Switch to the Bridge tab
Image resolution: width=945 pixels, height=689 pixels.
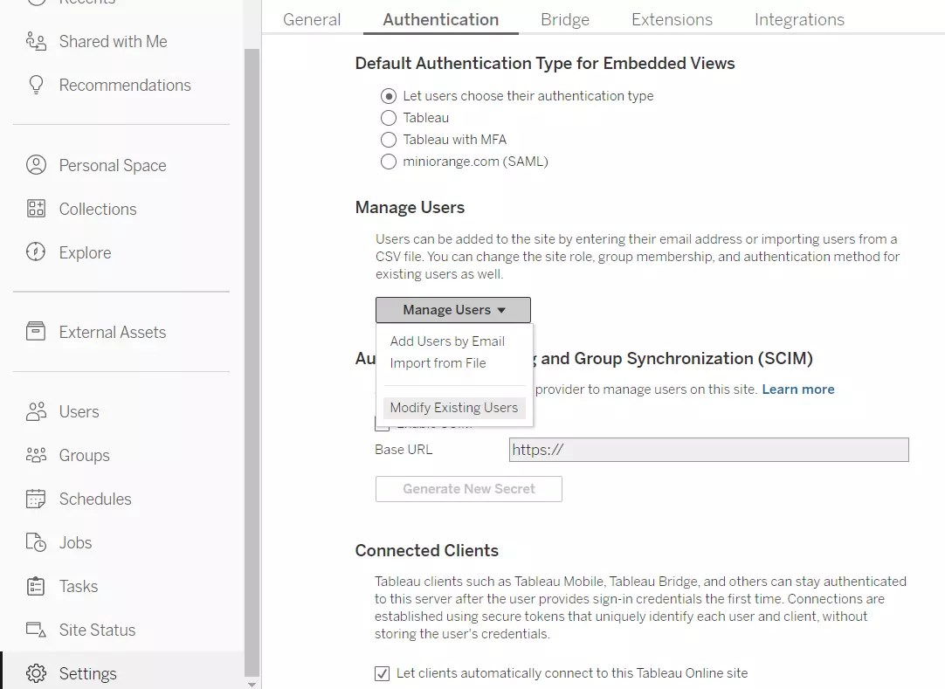[x=564, y=18]
